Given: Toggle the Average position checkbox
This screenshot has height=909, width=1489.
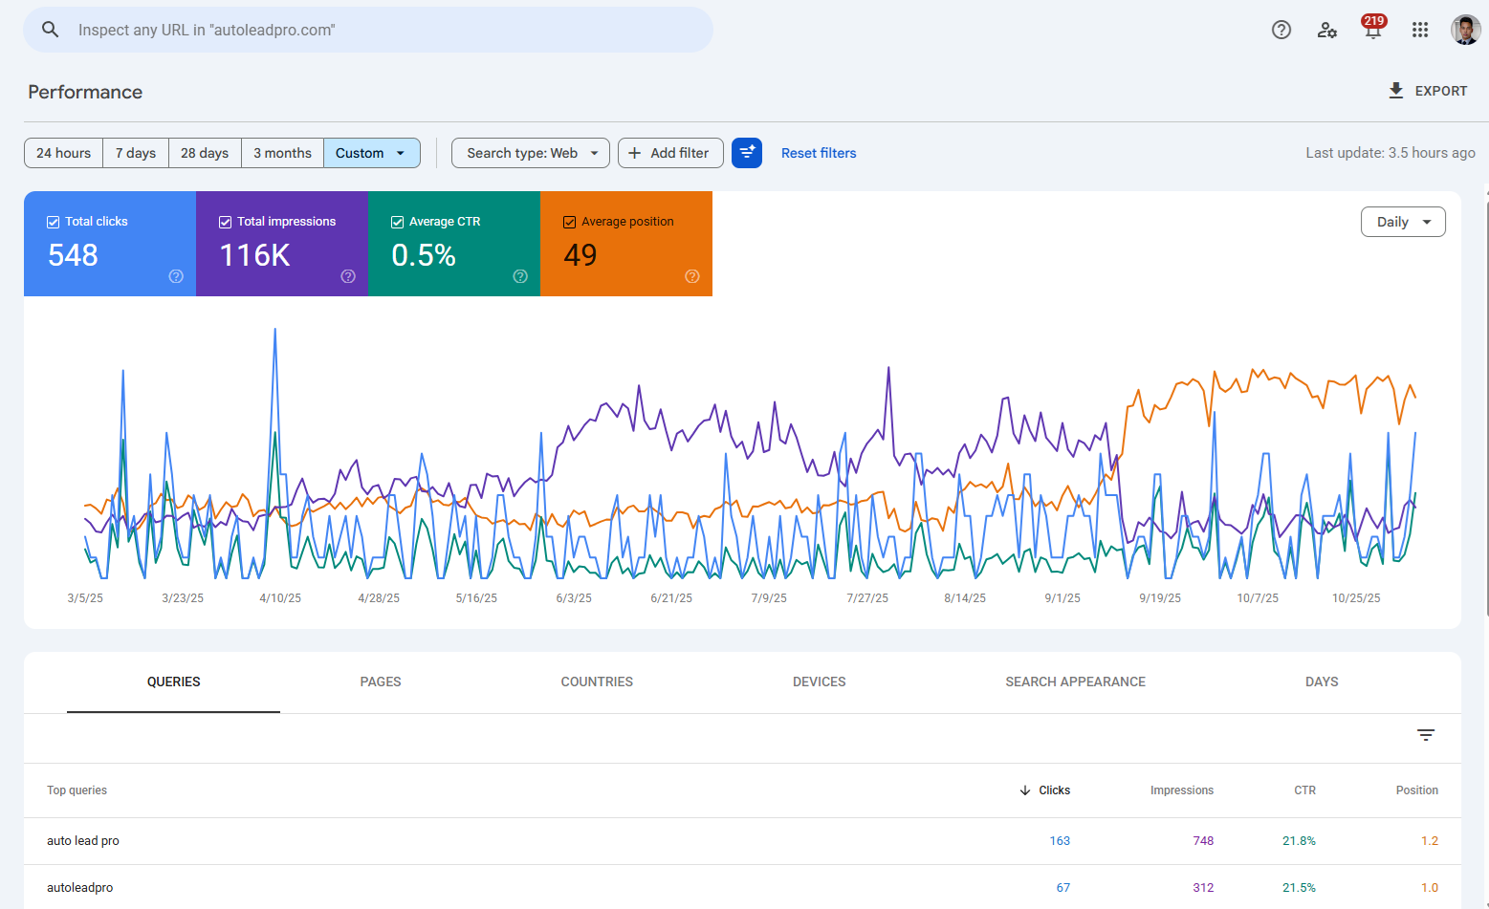Looking at the screenshot, I should [x=570, y=222].
